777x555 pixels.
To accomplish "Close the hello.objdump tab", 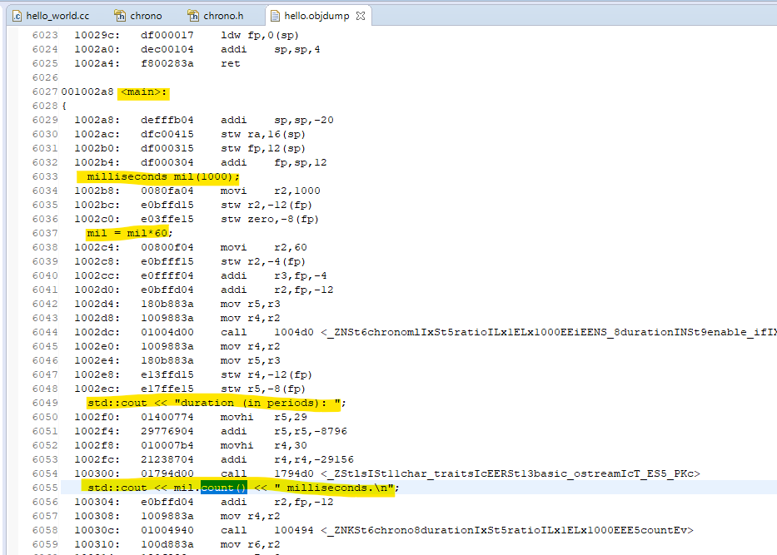I will 361,16.
